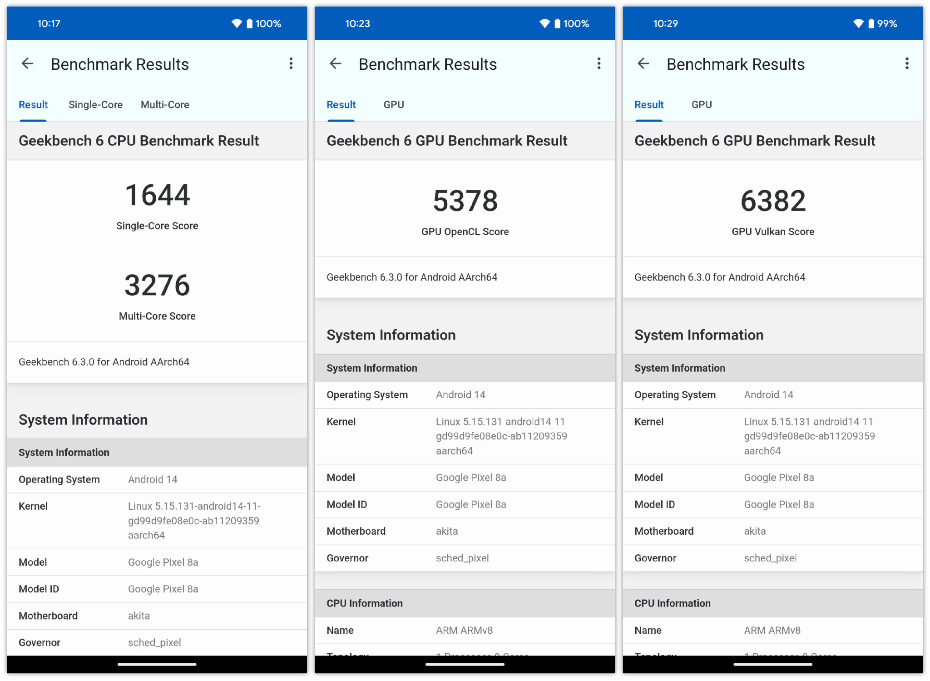The width and height of the screenshot is (930, 681).
Task: Select Result tab in OpenCL screen
Action: tap(341, 105)
